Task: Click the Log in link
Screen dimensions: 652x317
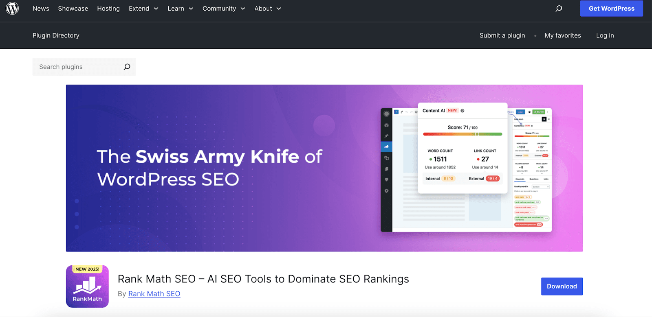Action: [x=605, y=35]
